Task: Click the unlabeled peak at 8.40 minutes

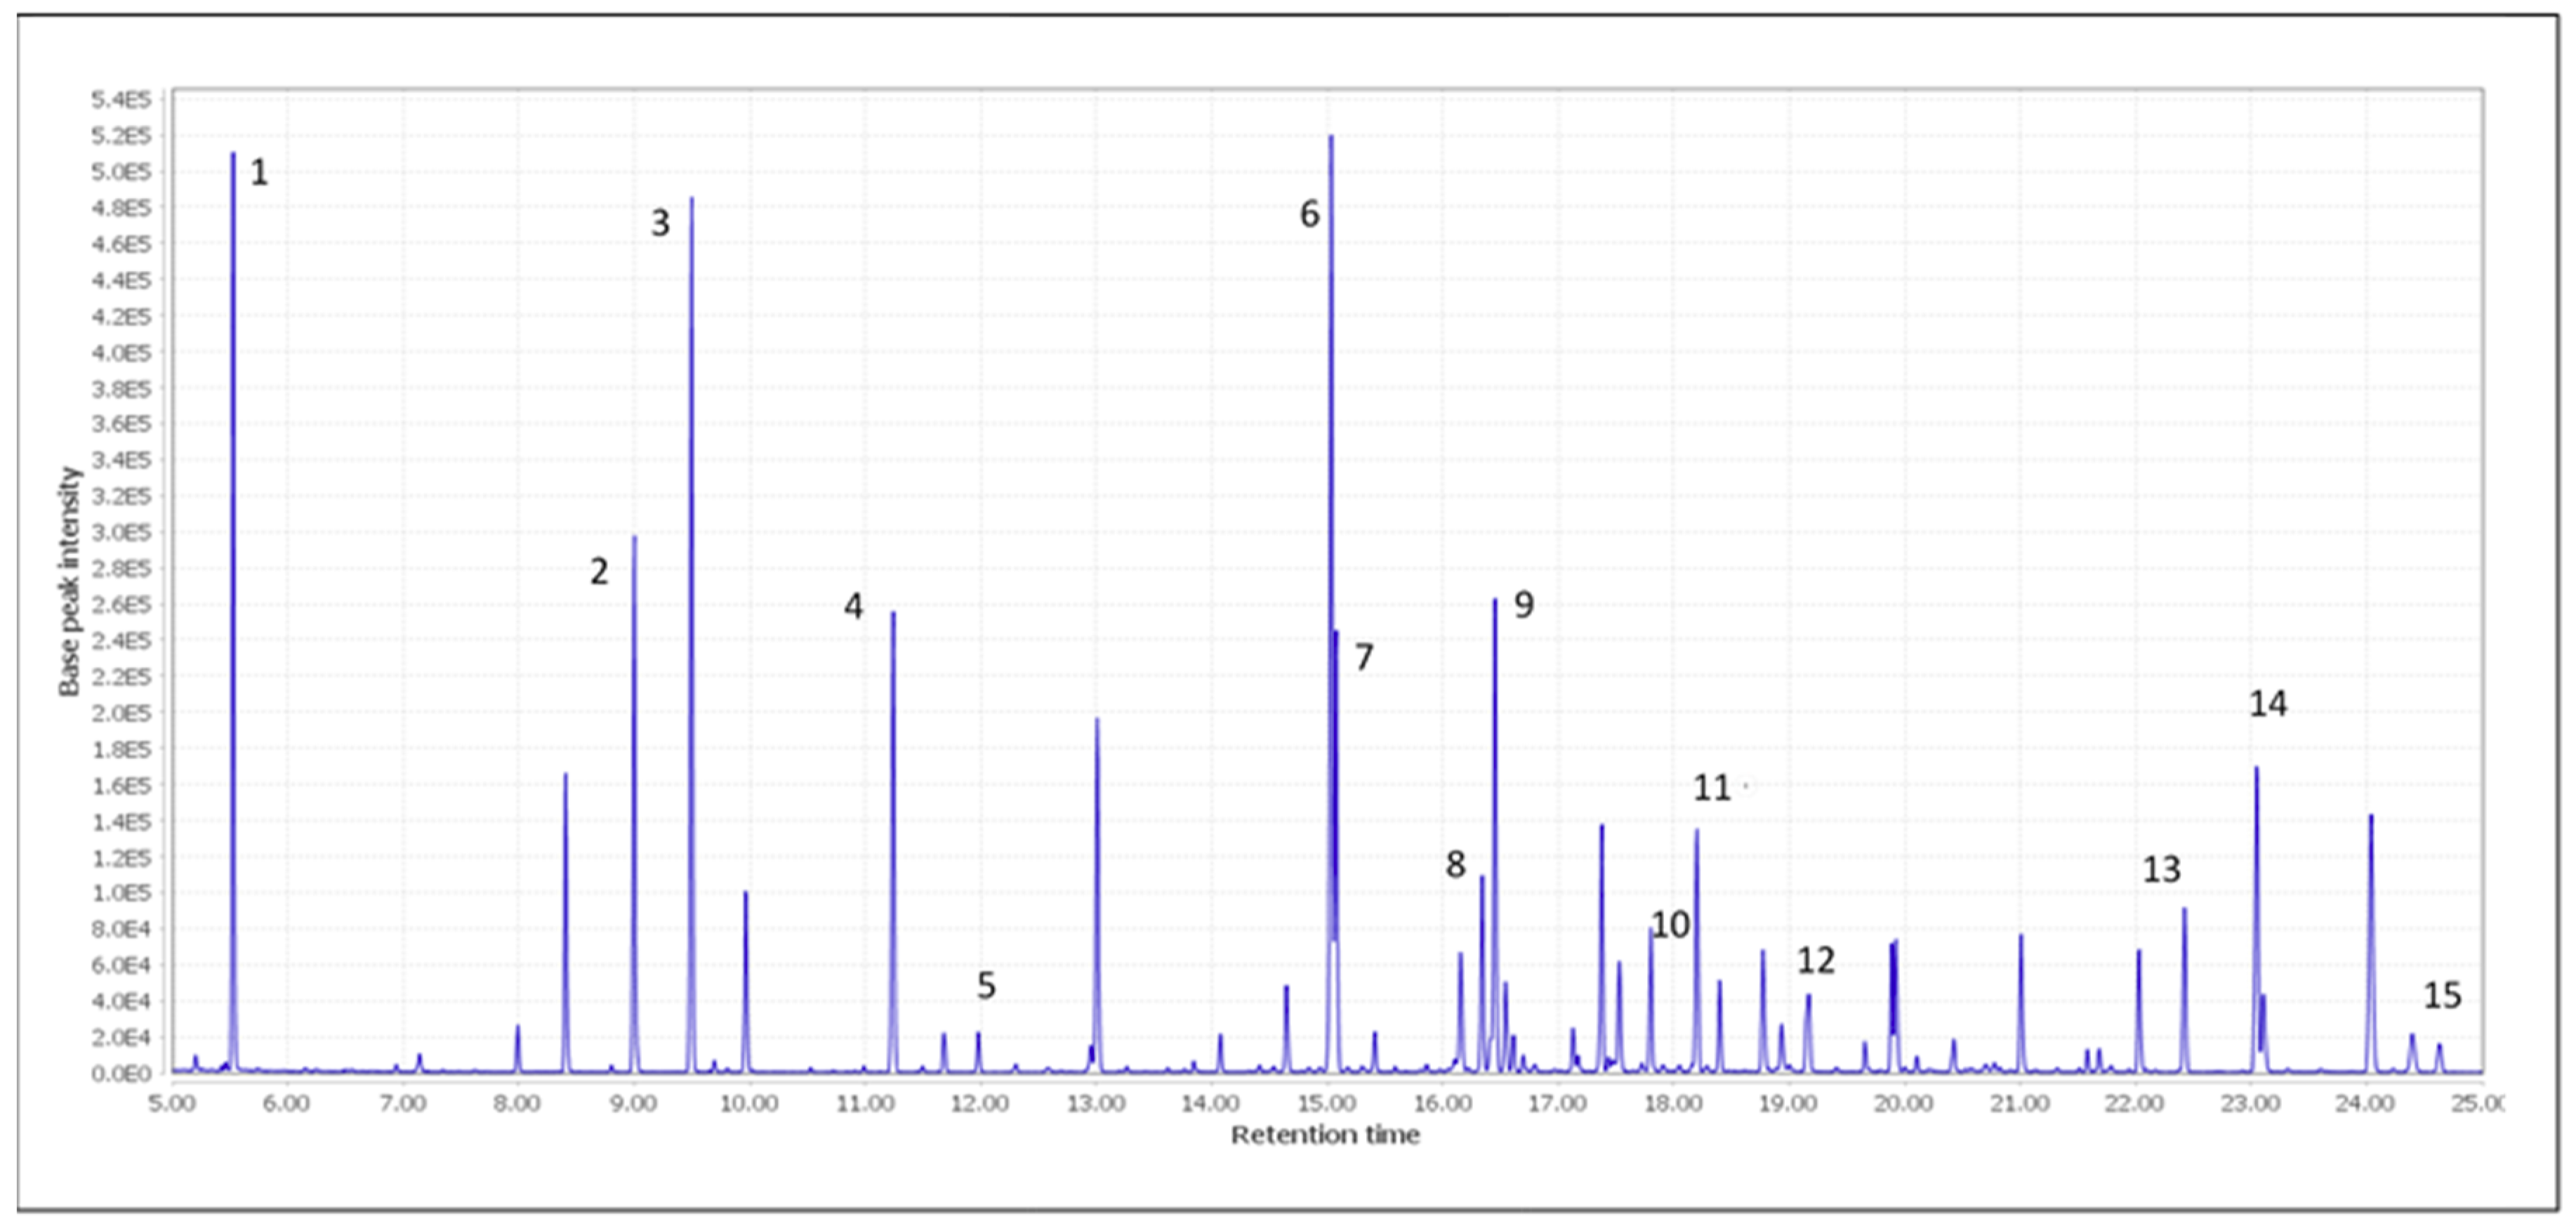Action: (565, 922)
